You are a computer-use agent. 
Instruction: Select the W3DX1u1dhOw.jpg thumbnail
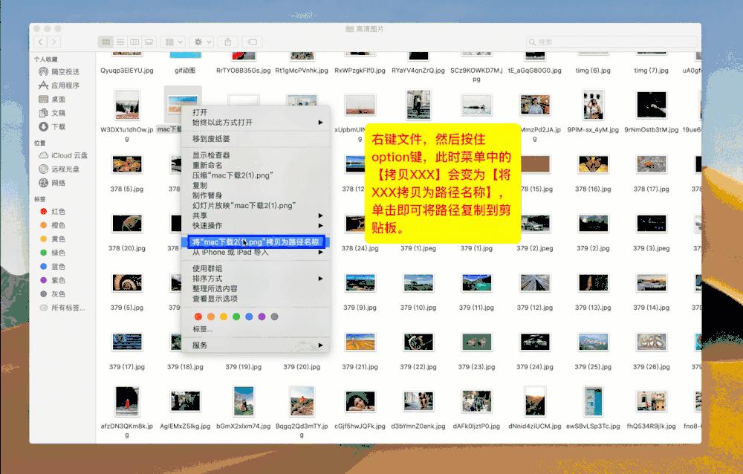point(127,105)
